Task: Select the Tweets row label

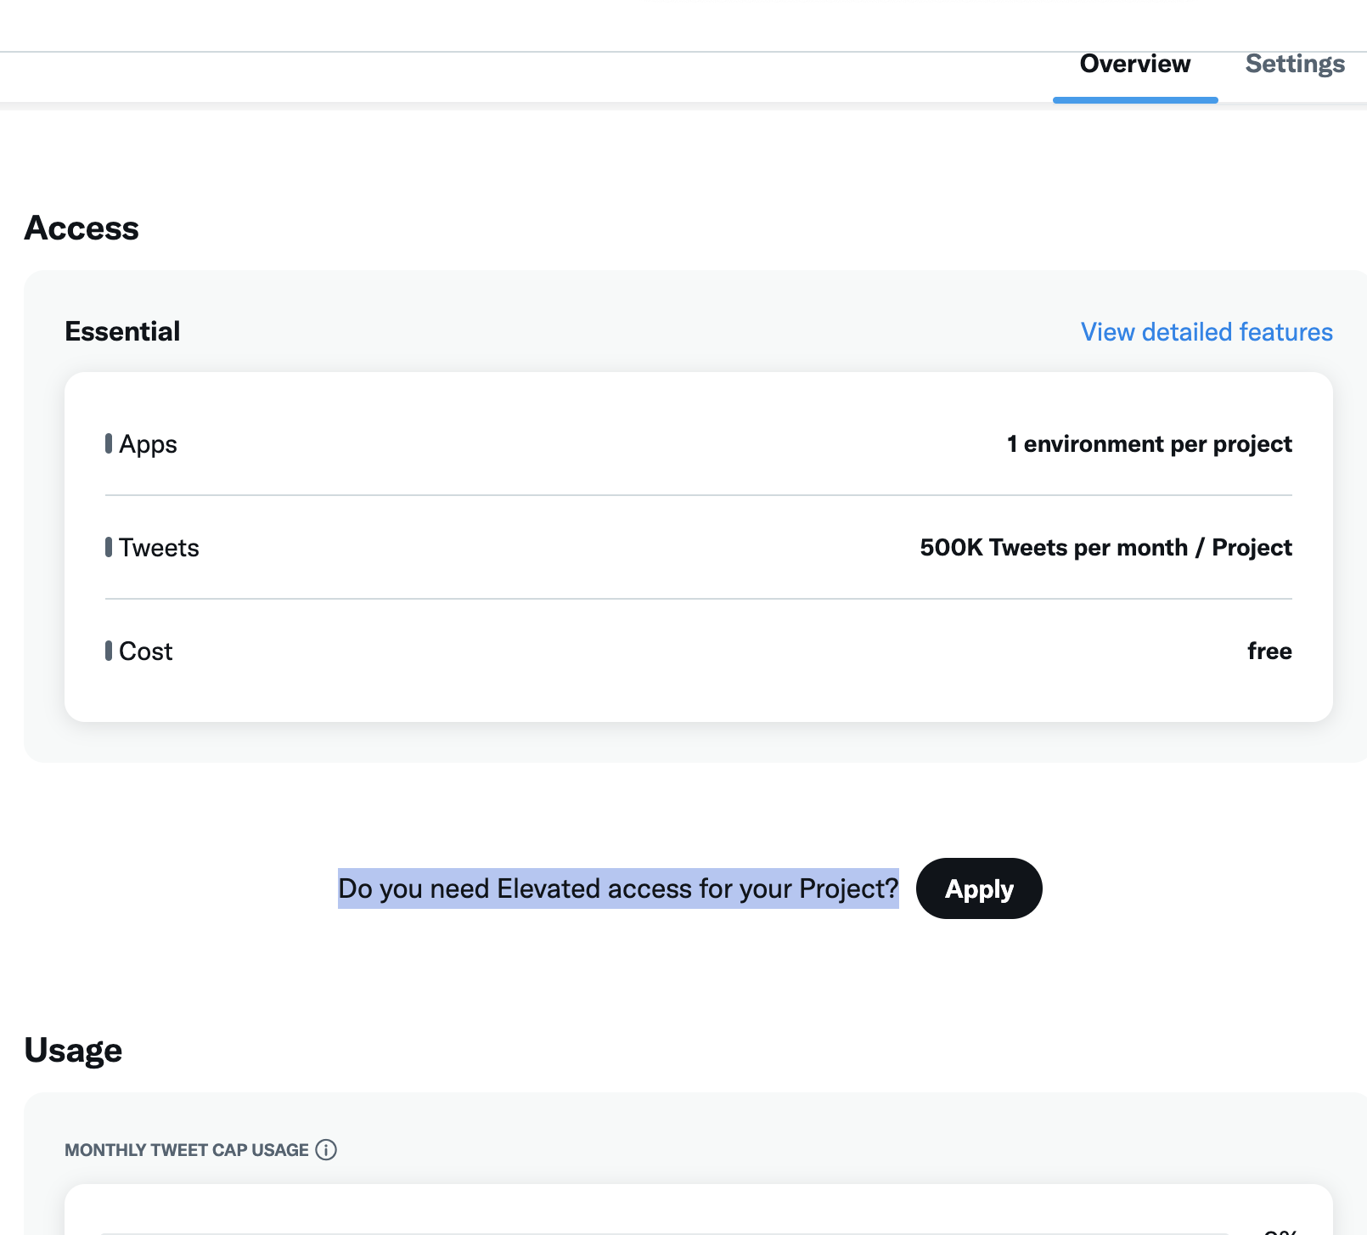Action: (x=160, y=548)
